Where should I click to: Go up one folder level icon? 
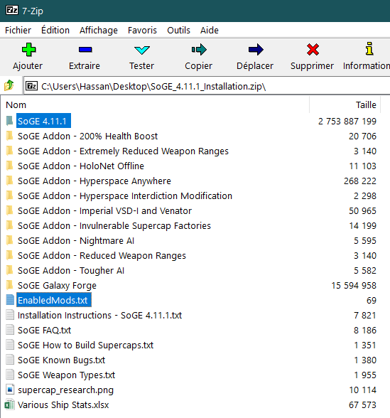(9, 85)
